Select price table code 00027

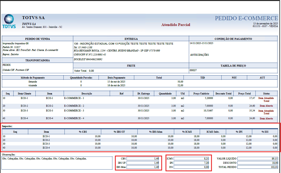(193, 70)
